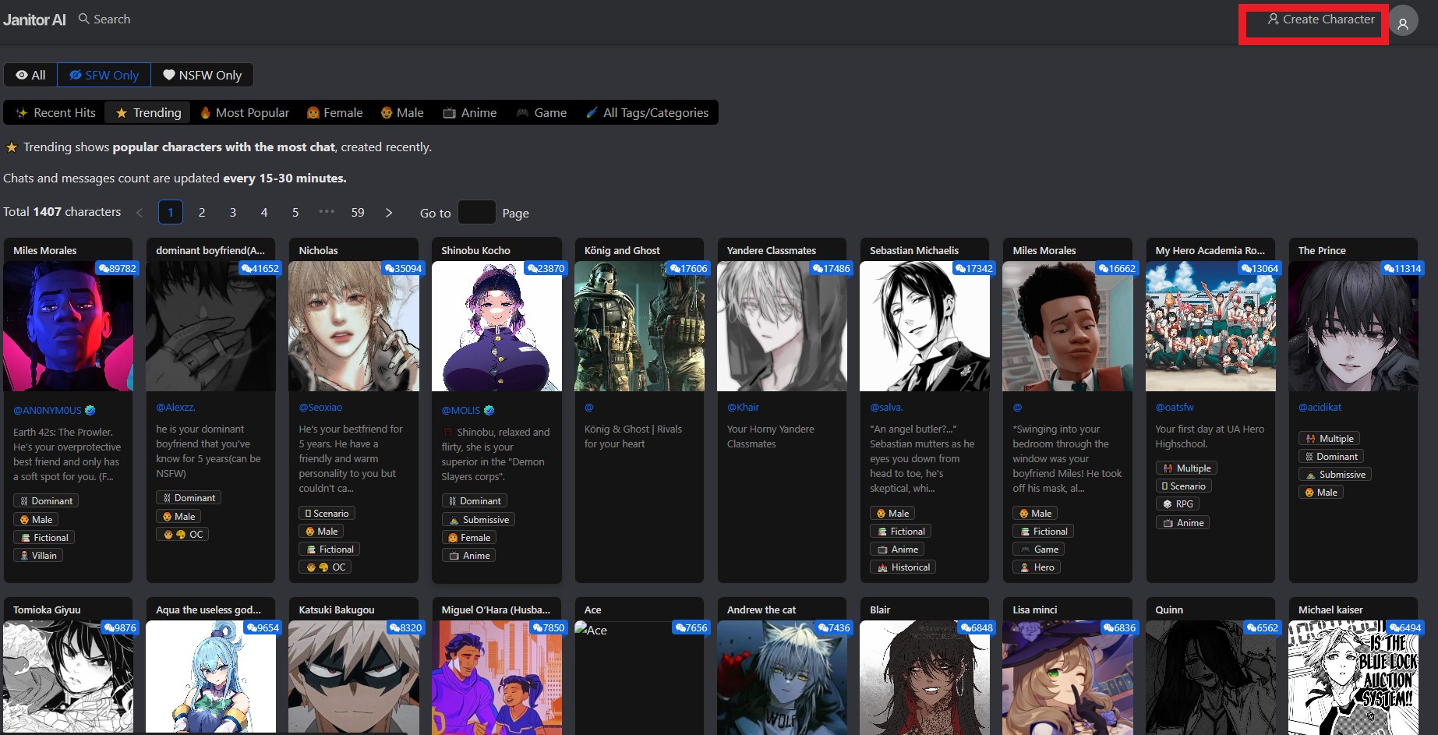Viewport: 1438px width, 735px height.
Task: Click the Janitor AI logo
Action: 34,19
